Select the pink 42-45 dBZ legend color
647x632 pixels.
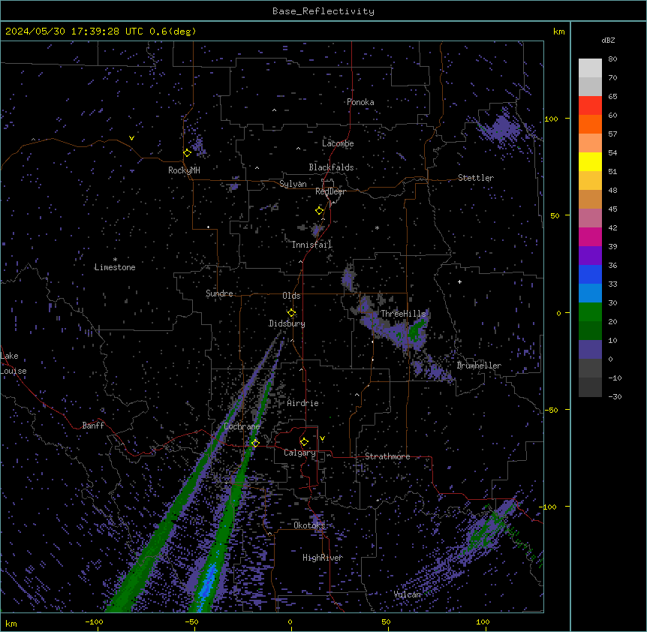coord(590,218)
